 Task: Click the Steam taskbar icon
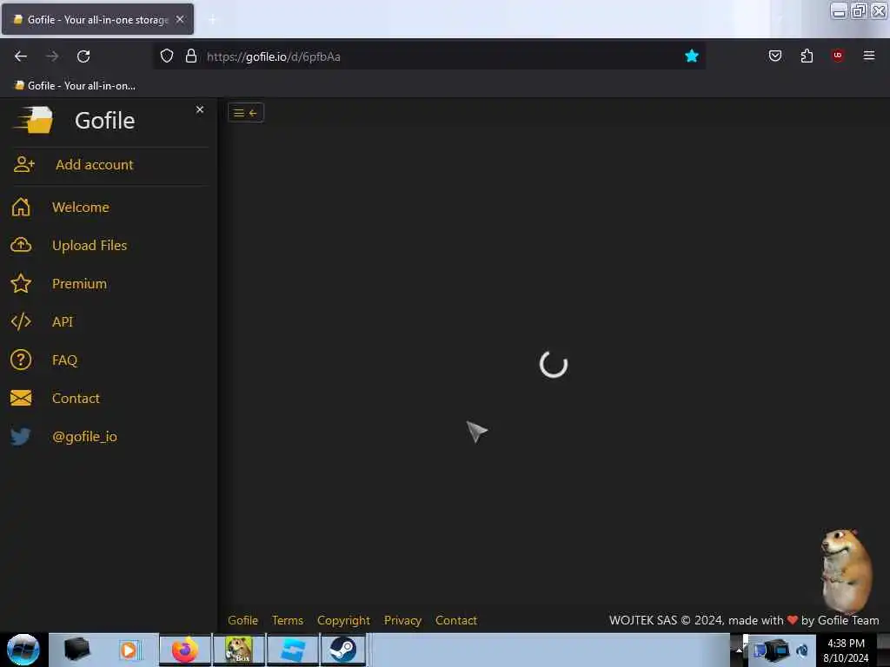coord(343,650)
